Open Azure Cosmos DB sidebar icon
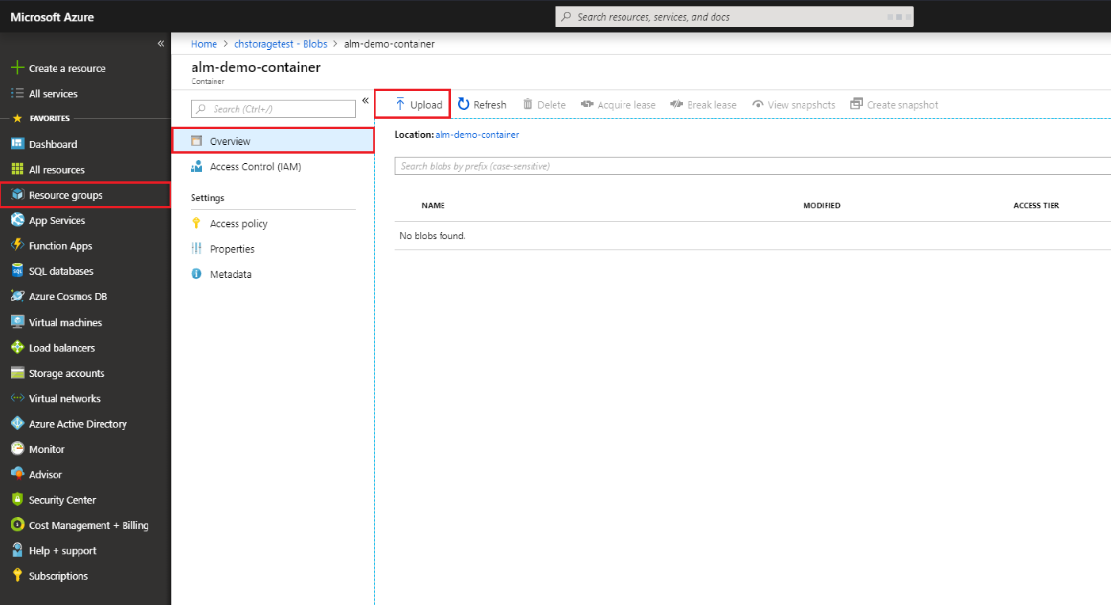Image resolution: width=1111 pixels, height=605 pixels. (17, 296)
